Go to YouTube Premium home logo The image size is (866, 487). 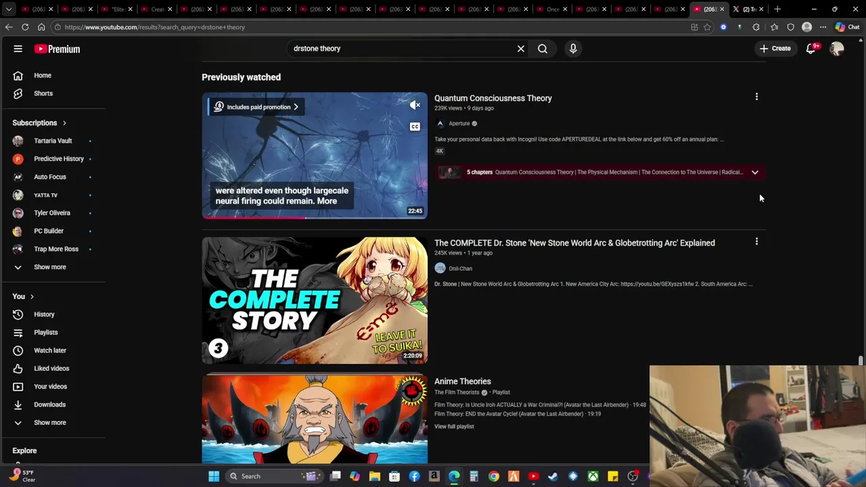tap(58, 49)
